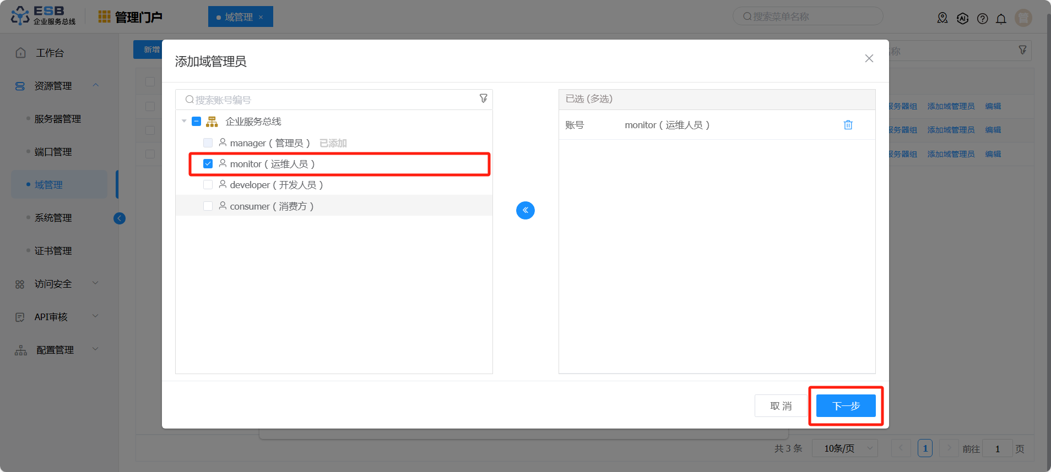Click the 下一步 button
Viewport: 1051px width, 472px height.
click(x=846, y=406)
